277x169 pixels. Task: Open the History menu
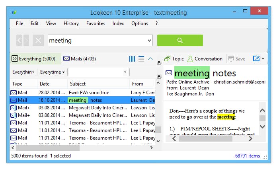(71, 23)
